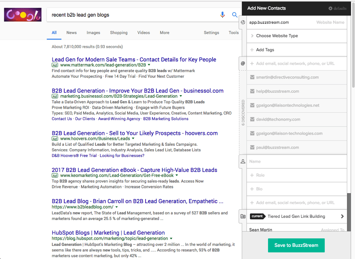Screen dimensions: 355x259
Task: Click the Our Clients sitelink
Action: [85, 119]
